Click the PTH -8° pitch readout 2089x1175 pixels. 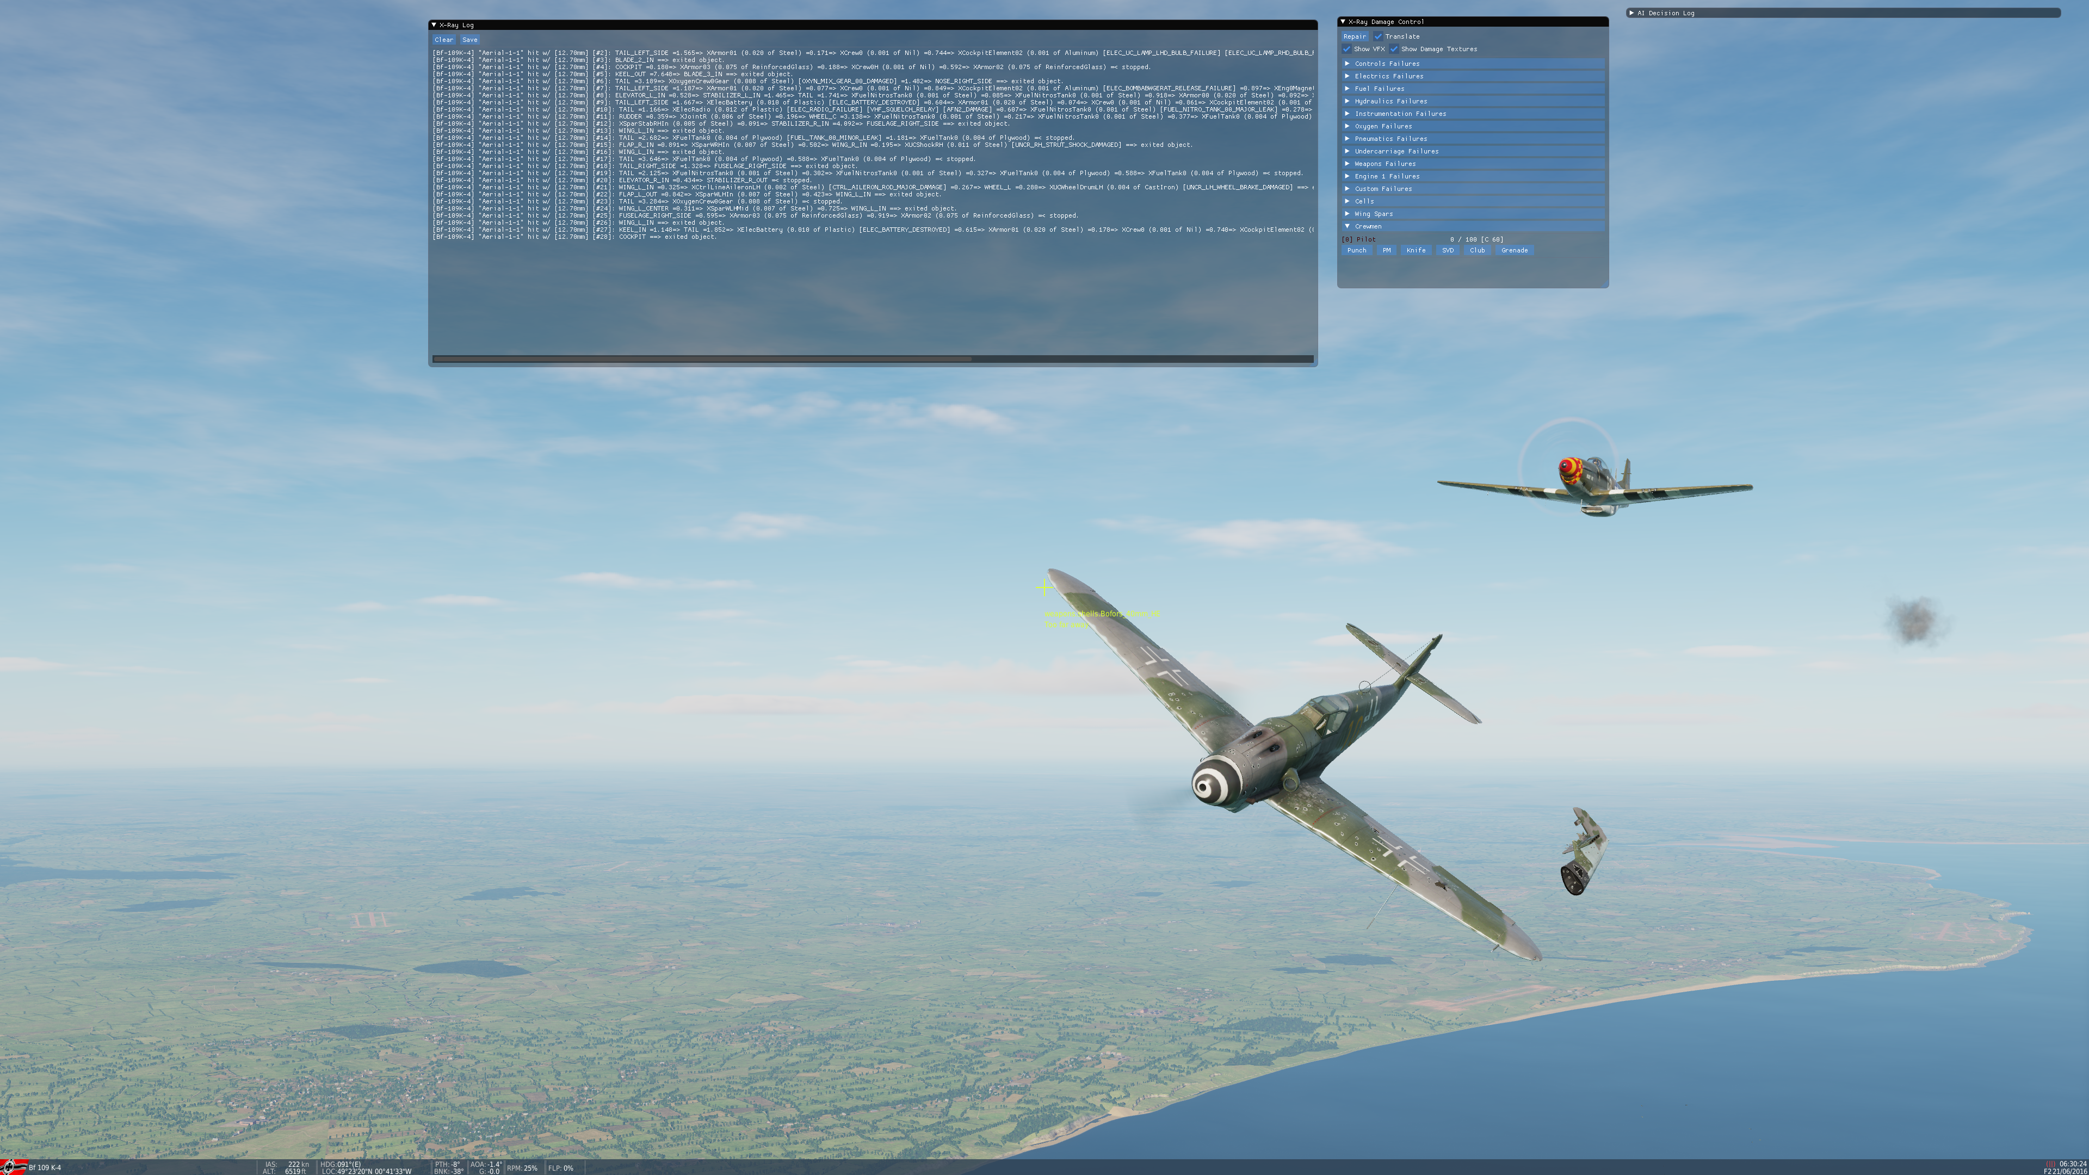coord(447,1165)
